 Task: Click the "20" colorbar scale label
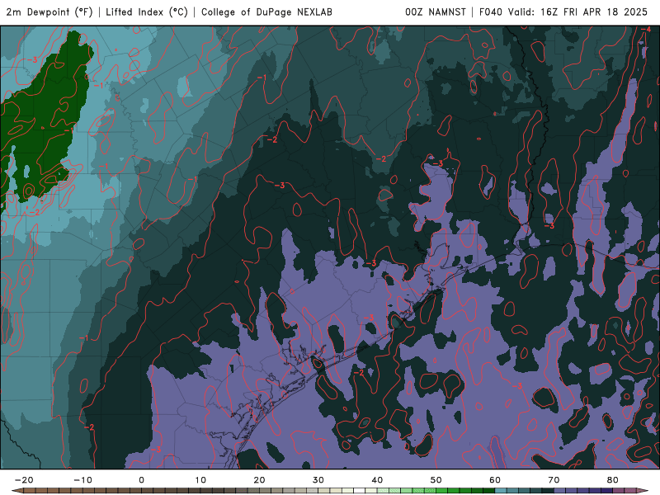[x=259, y=480]
